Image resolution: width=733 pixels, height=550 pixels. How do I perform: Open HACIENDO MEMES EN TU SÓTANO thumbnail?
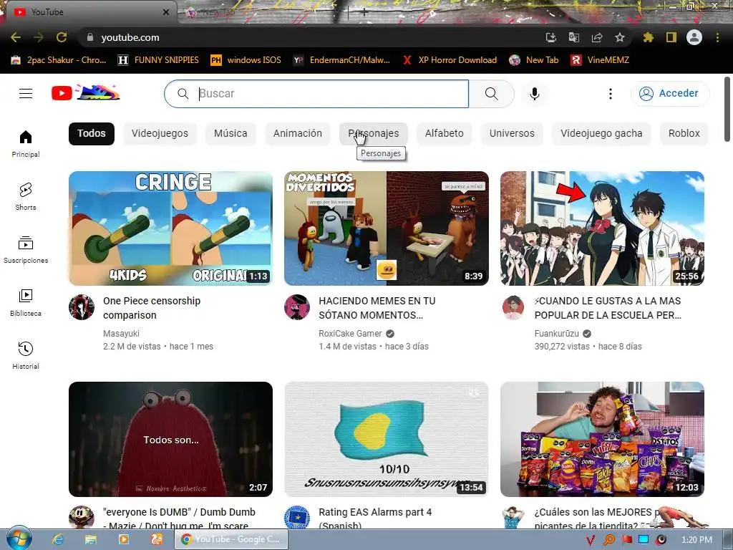(387, 228)
